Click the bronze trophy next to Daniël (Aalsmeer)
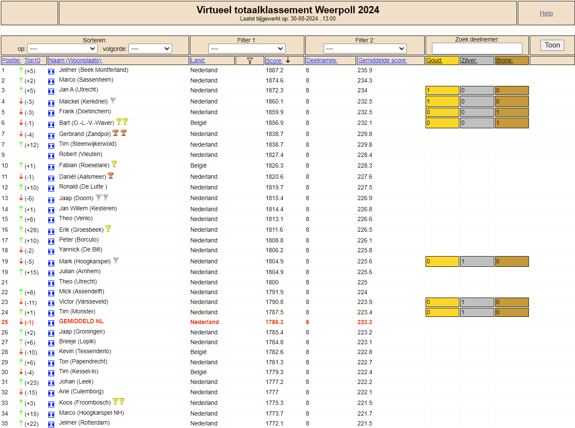This screenshot has width=575, height=428. pos(111,175)
